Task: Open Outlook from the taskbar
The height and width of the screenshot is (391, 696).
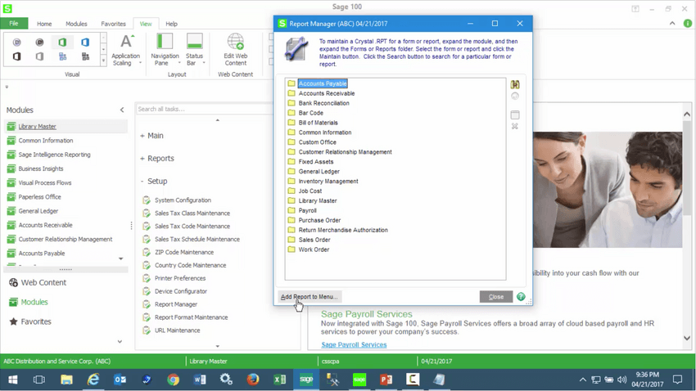Action: [x=120, y=380]
